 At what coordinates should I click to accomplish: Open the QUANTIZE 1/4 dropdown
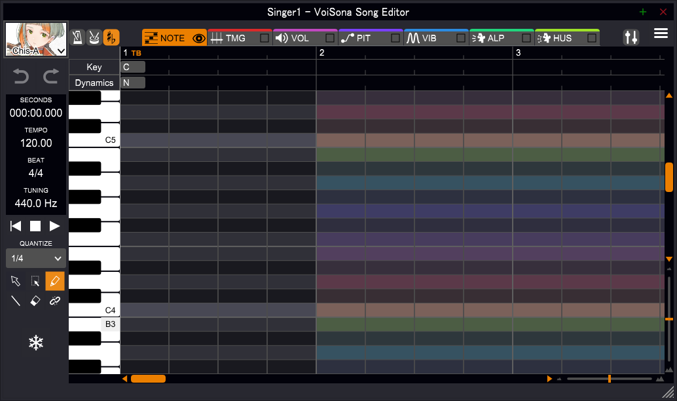(36, 258)
